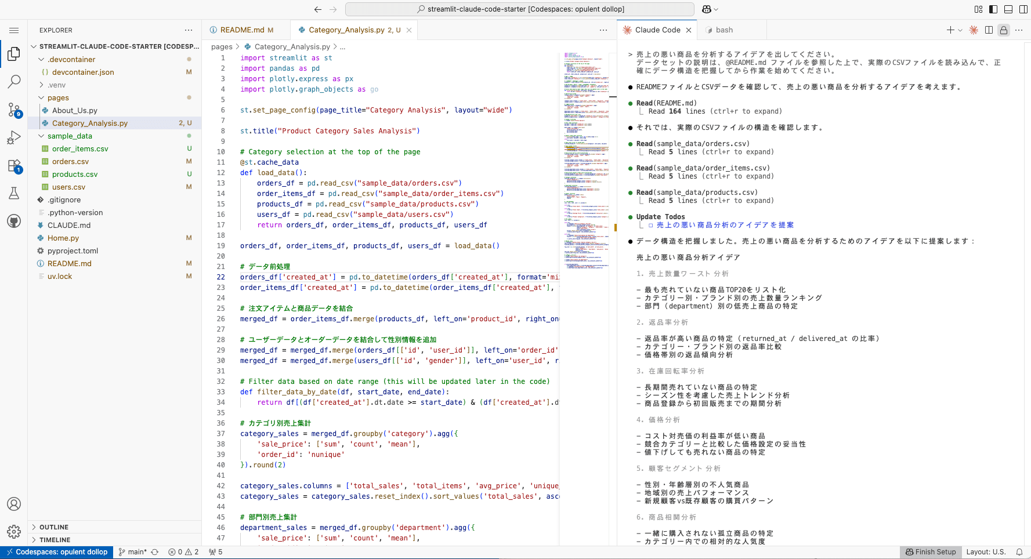
Task: Toggle the primary side bar visibility
Action: point(993,9)
